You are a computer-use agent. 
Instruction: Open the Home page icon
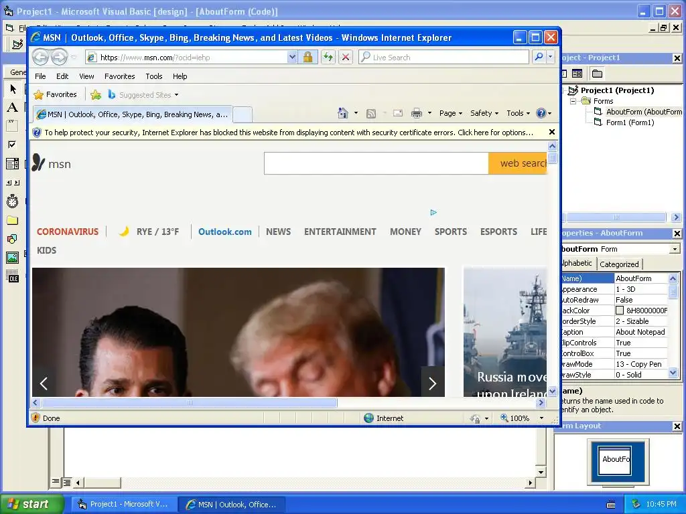click(343, 113)
